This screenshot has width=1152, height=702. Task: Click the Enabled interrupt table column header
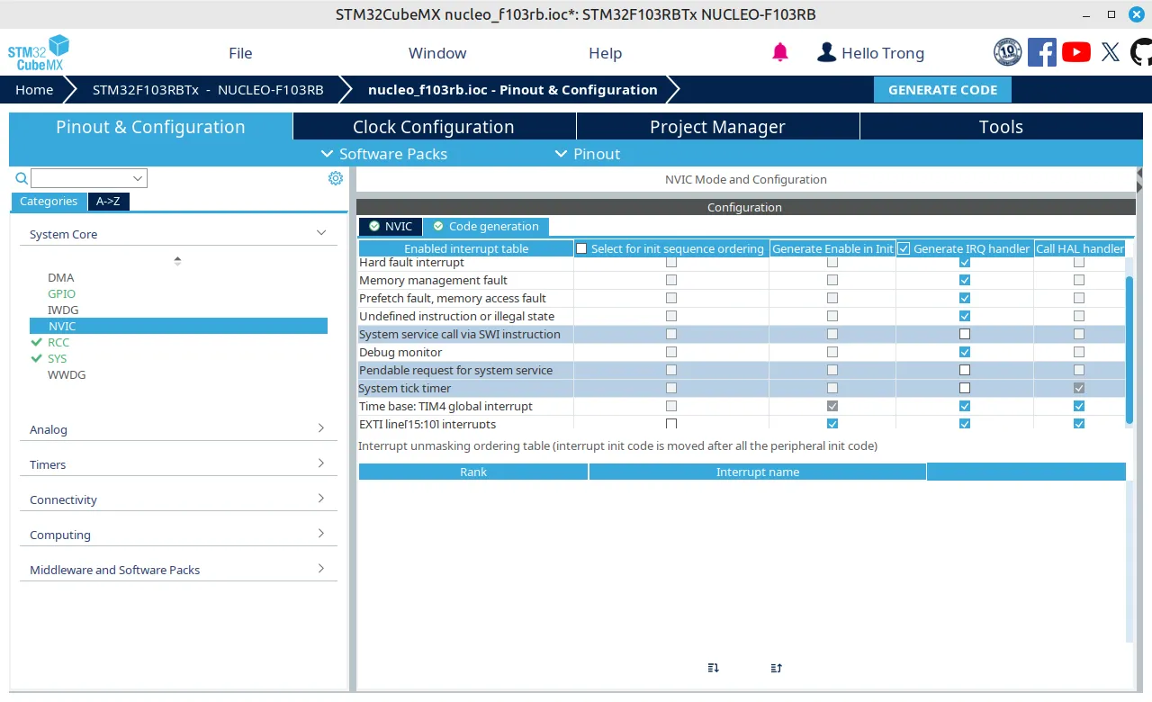click(466, 248)
